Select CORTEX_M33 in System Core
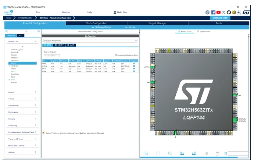 [17, 50]
